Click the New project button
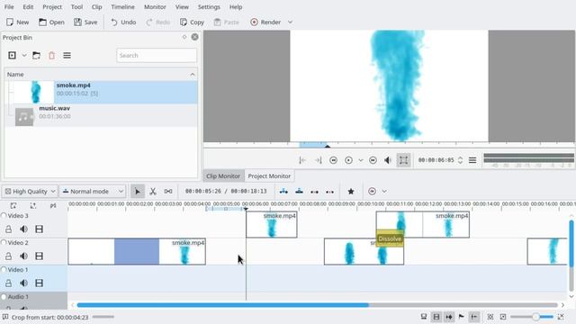 point(18,22)
